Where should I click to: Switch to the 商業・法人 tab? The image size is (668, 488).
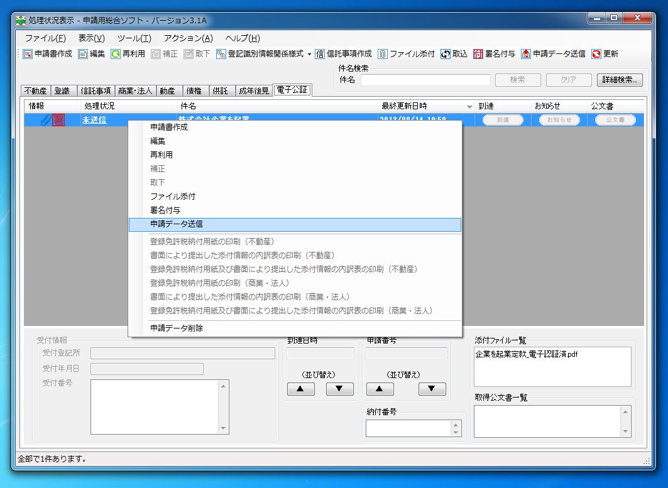(135, 90)
